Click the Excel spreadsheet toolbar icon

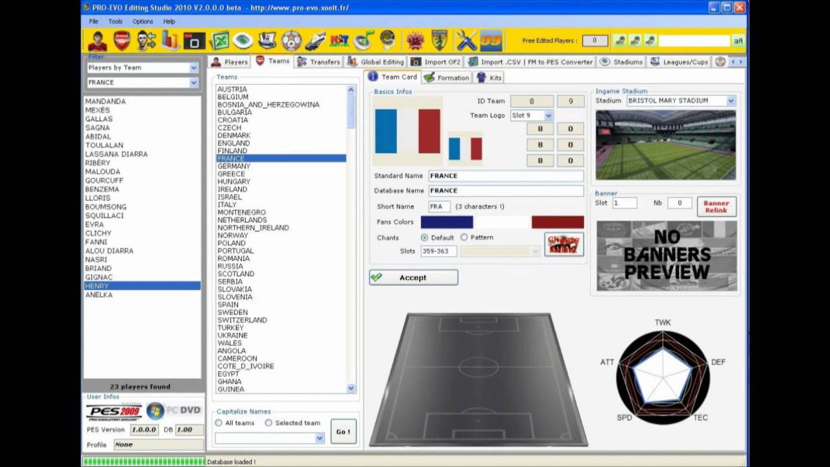(220, 41)
